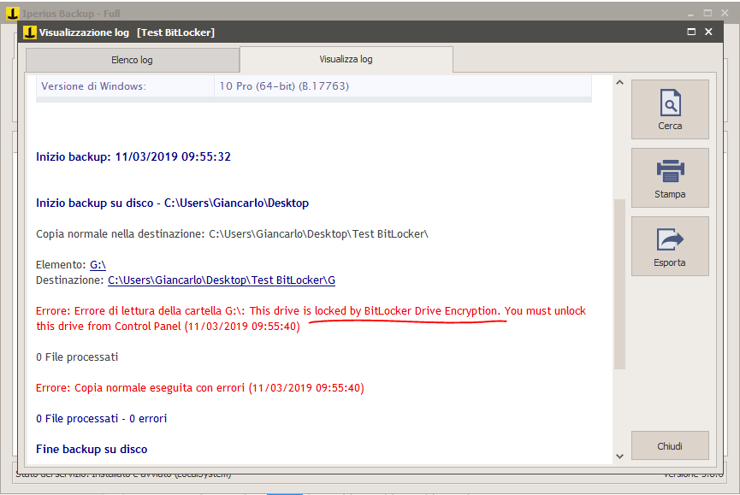The height and width of the screenshot is (495, 740).
Task: Click the 'Copia normale nella destinazione' line
Action: coord(232,234)
